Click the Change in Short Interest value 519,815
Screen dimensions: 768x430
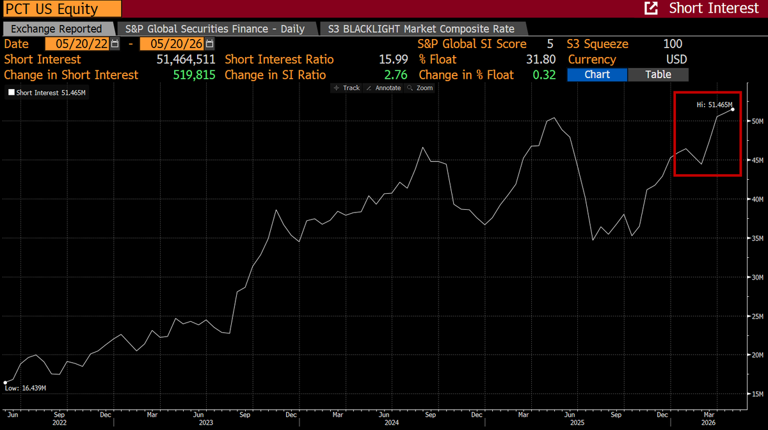tap(195, 75)
